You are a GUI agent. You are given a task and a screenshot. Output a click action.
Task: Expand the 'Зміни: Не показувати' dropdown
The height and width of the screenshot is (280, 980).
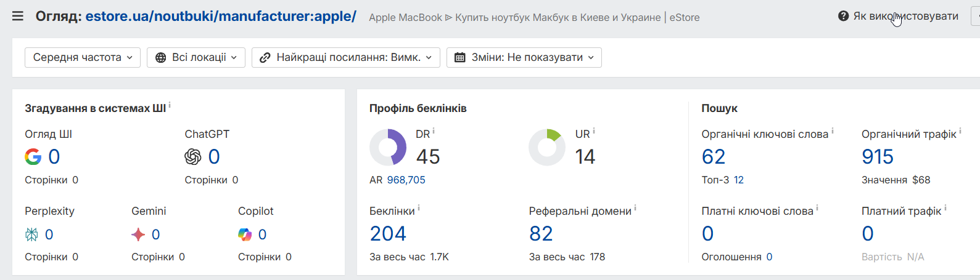pos(524,57)
